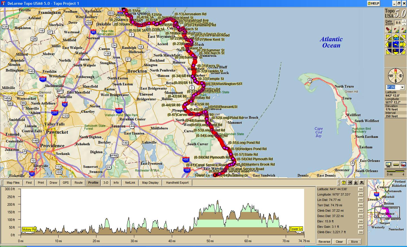This screenshot has height=247, width=407.
Task: Open the Map Display tab
Action: coord(150,183)
